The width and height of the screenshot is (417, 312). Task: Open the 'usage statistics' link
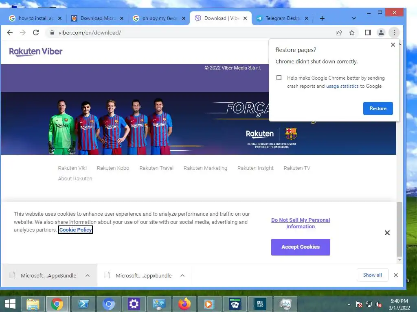(x=342, y=86)
